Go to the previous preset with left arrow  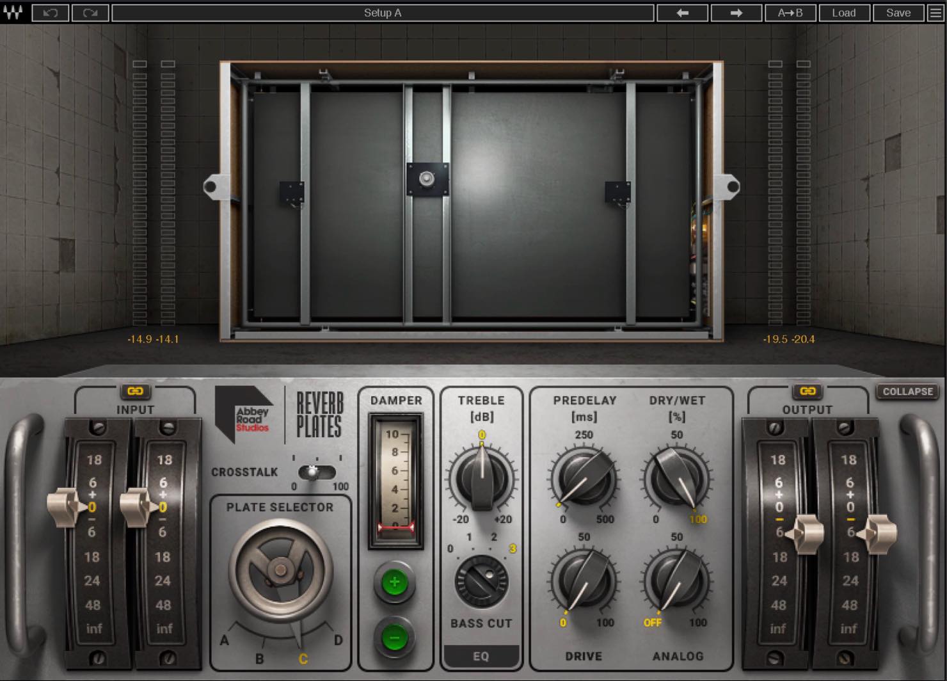coord(682,13)
